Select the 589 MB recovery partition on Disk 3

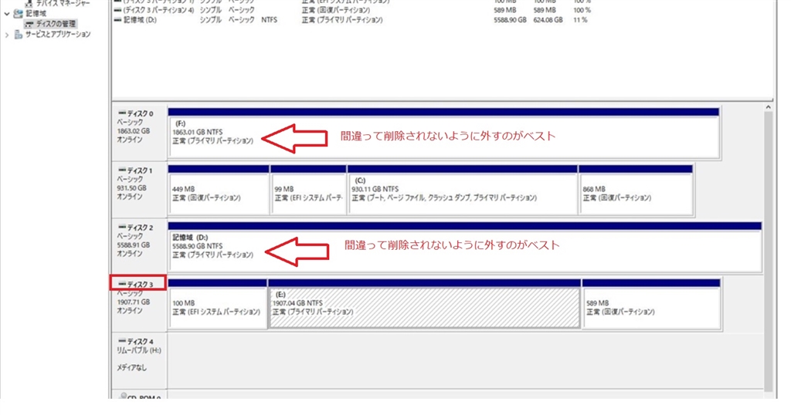[x=650, y=308]
